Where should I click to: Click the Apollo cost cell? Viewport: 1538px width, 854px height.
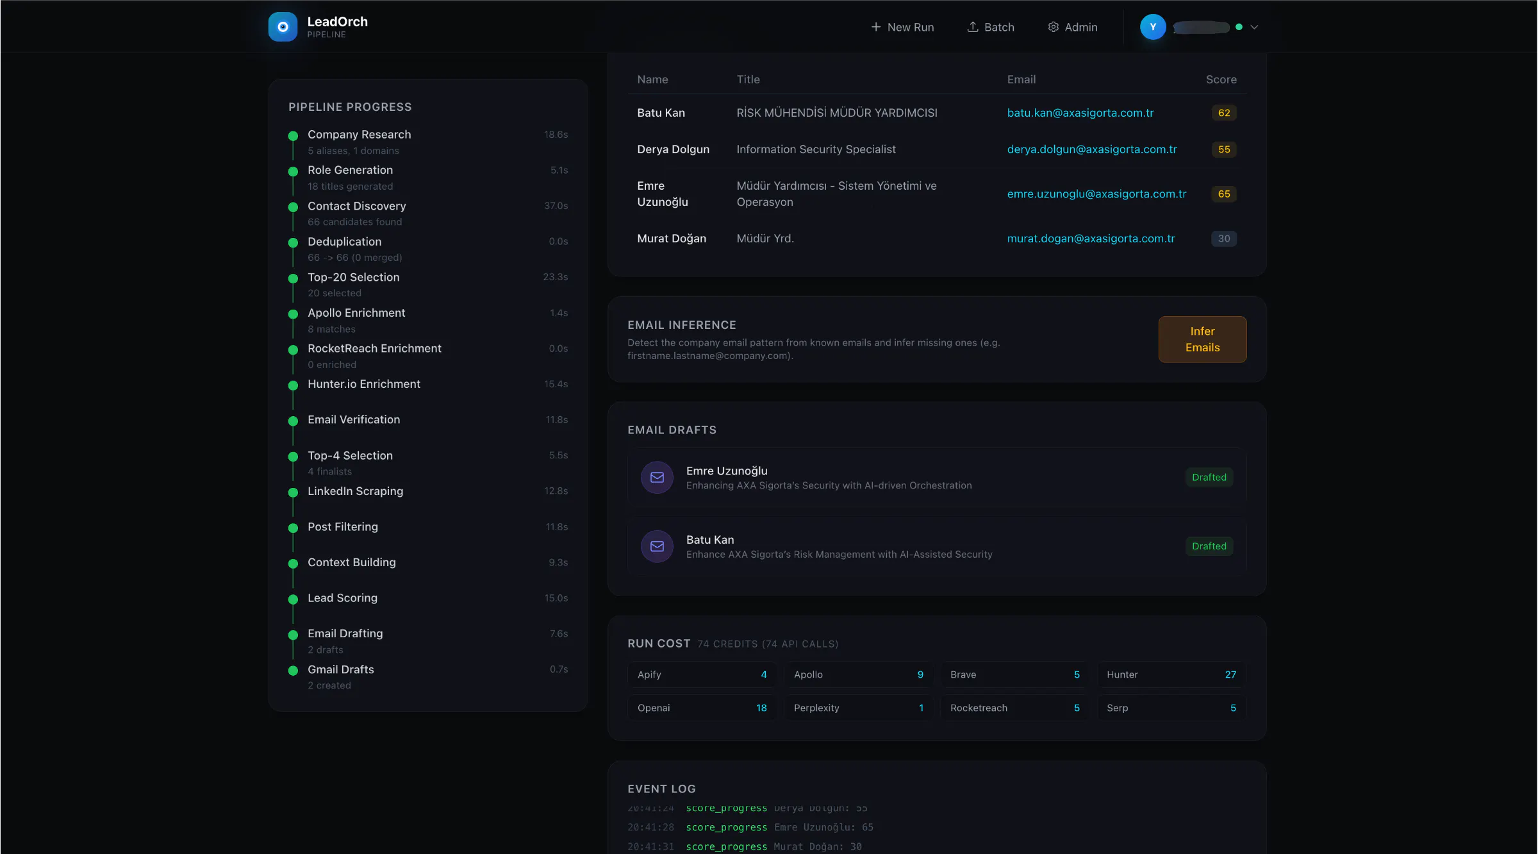858,674
